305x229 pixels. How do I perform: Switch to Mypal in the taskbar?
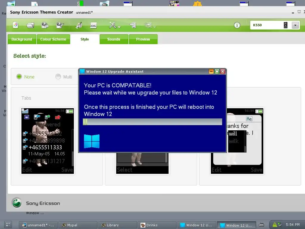78,225
